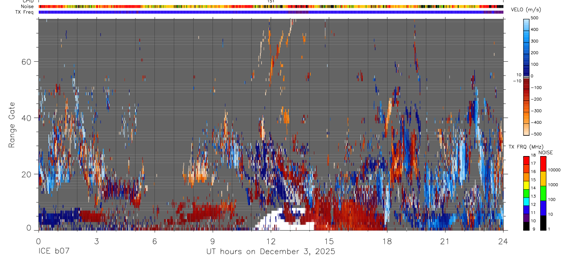The width and height of the screenshot is (566, 261).
Task: Click the yellow-orange swatch of NOISE legend
Action: (543, 179)
